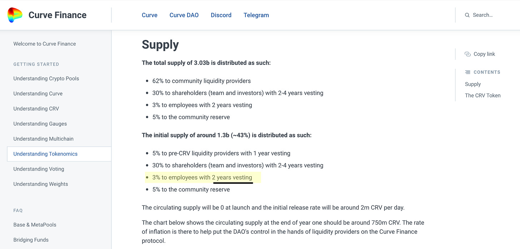The height and width of the screenshot is (249, 520).
Task: Click the Contents list icon
Action: click(x=467, y=72)
